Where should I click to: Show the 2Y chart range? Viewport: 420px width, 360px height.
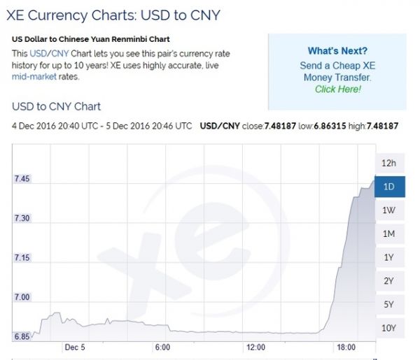388,281
